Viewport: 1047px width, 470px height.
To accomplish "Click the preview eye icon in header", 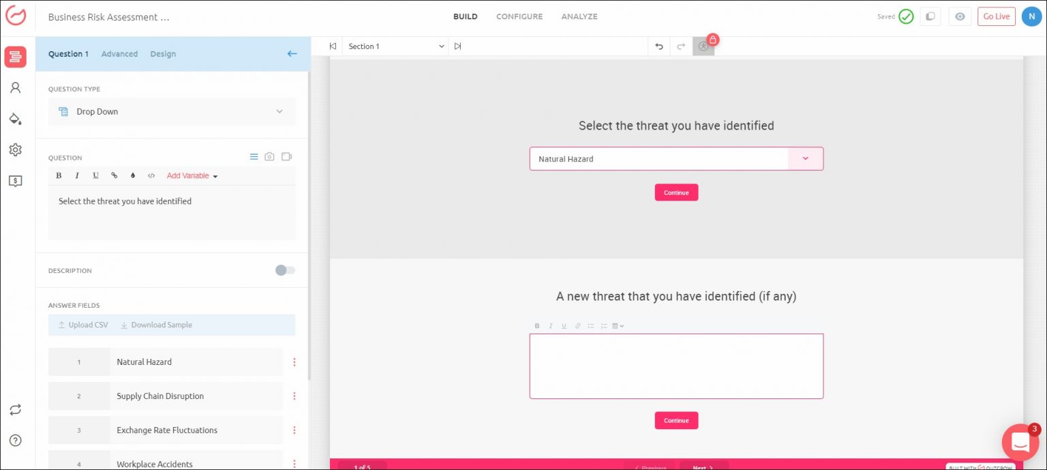I will coord(960,16).
